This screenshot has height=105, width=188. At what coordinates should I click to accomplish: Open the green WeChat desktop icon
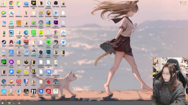pos(19,3)
